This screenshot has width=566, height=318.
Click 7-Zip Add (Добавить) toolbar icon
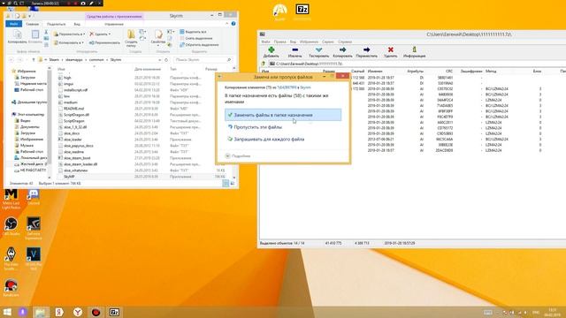point(272,49)
